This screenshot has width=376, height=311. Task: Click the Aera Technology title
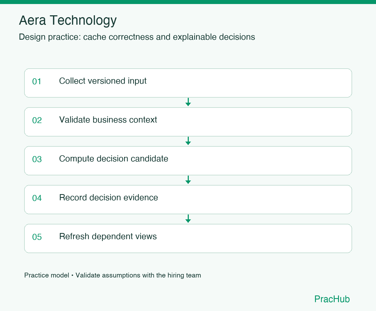[68, 21]
